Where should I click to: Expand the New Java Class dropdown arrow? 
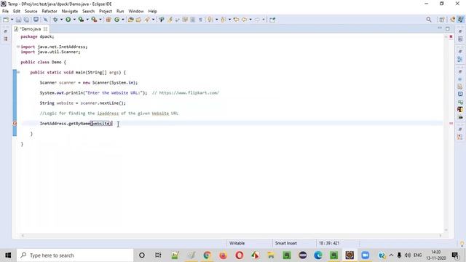coord(123,20)
